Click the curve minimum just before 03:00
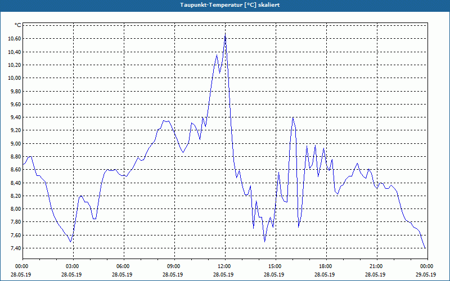450x281 pixels. tap(71, 242)
